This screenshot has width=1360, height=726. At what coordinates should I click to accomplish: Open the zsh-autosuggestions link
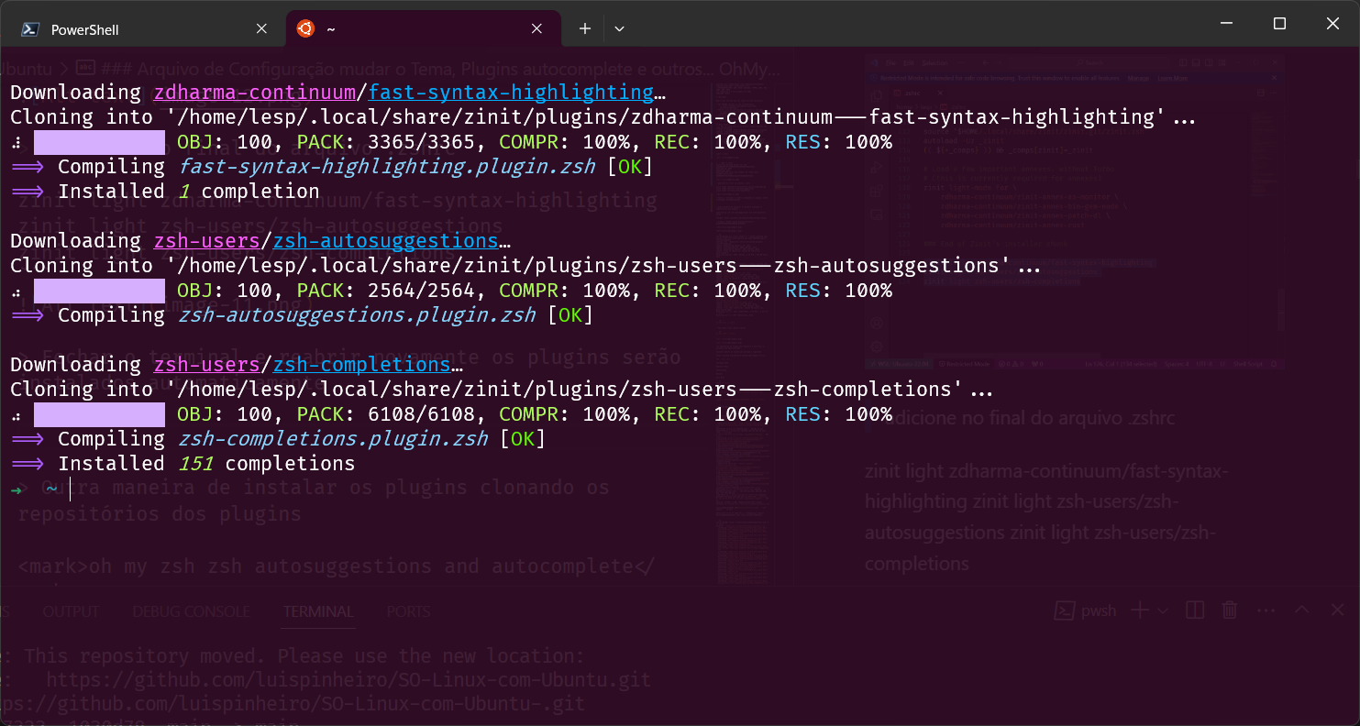pos(385,241)
